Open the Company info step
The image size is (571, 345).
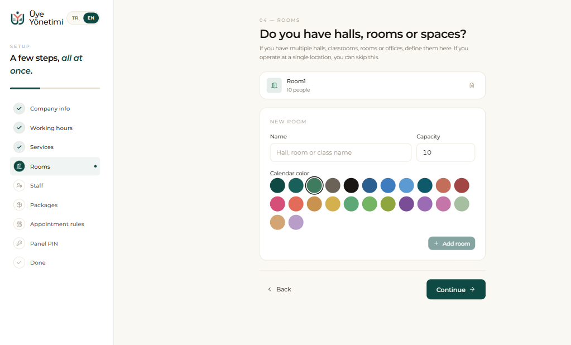tap(55, 108)
